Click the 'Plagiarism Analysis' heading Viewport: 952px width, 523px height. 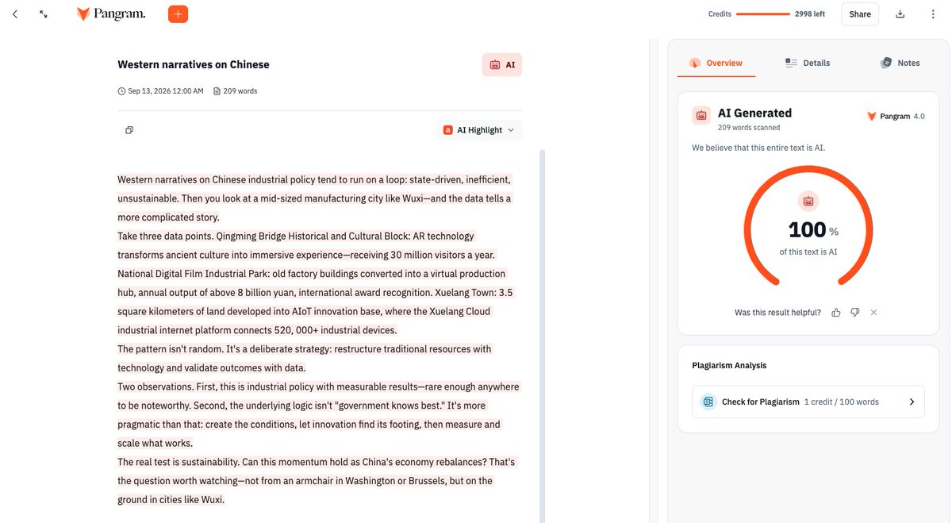tap(729, 366)
